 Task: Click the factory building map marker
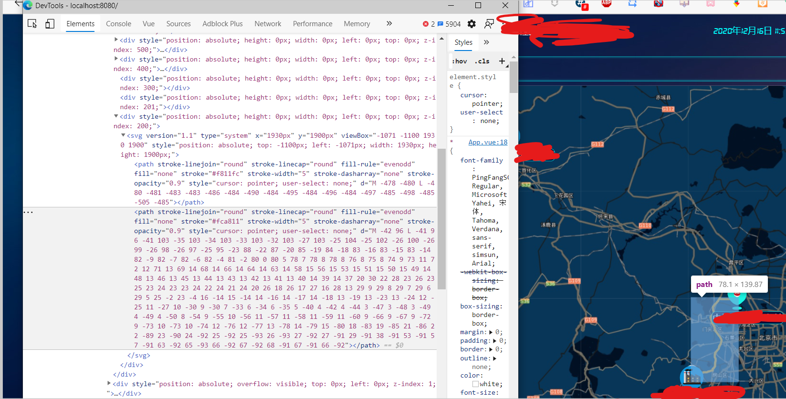691,376
